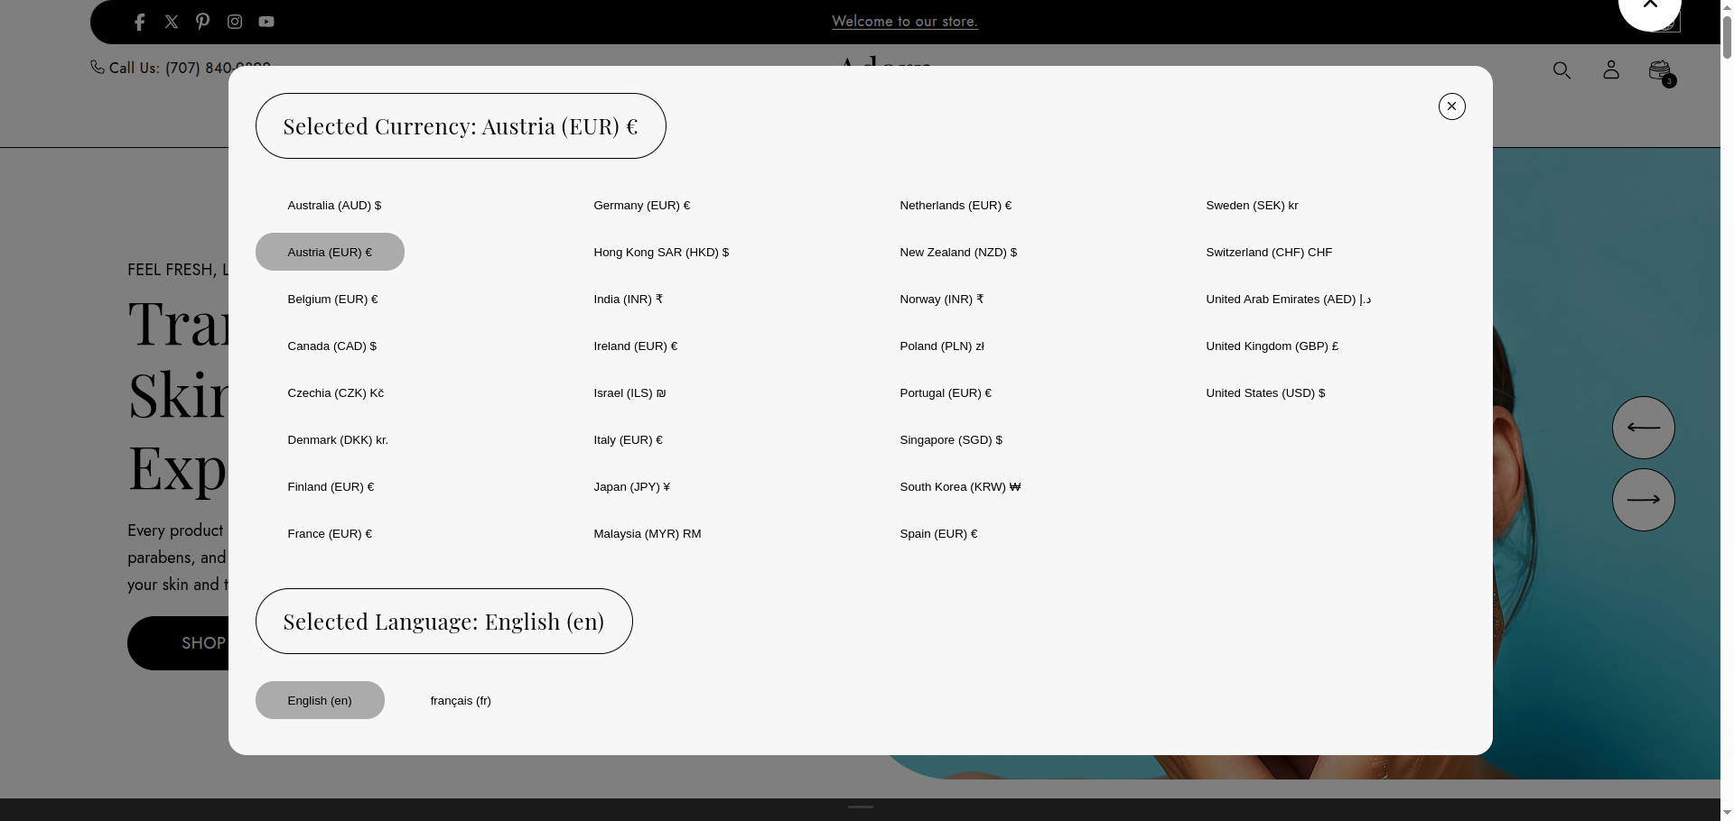Select Finland (EUR) € currency
The image size is (1734, 821).
(x=331, y=487)
